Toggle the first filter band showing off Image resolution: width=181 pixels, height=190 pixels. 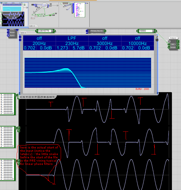click(39, 38)
